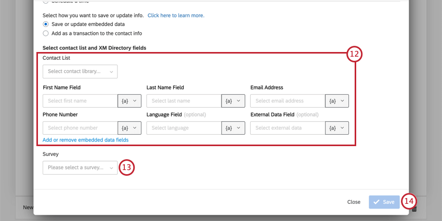Click the Close button
The width and height of the screenshot is (442, 221).
tap(354, 202)
